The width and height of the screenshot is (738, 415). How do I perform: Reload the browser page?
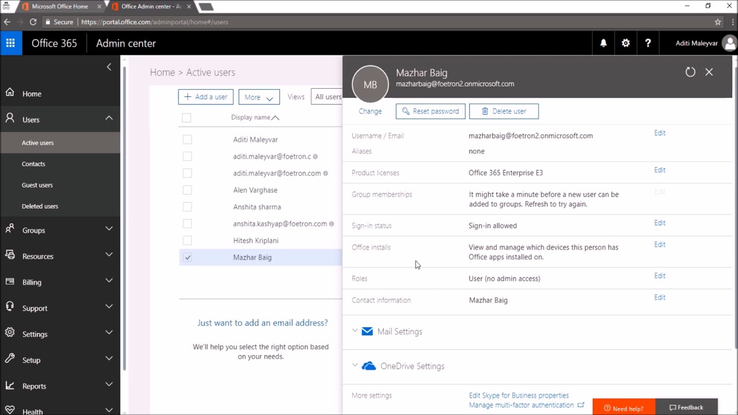click(33, 22)
